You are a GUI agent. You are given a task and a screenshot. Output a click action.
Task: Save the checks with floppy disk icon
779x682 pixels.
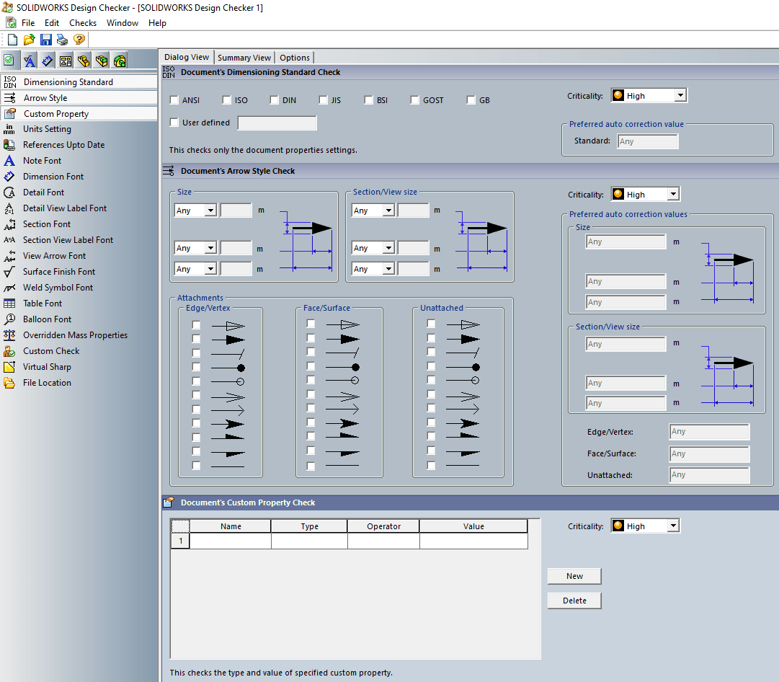45,40
